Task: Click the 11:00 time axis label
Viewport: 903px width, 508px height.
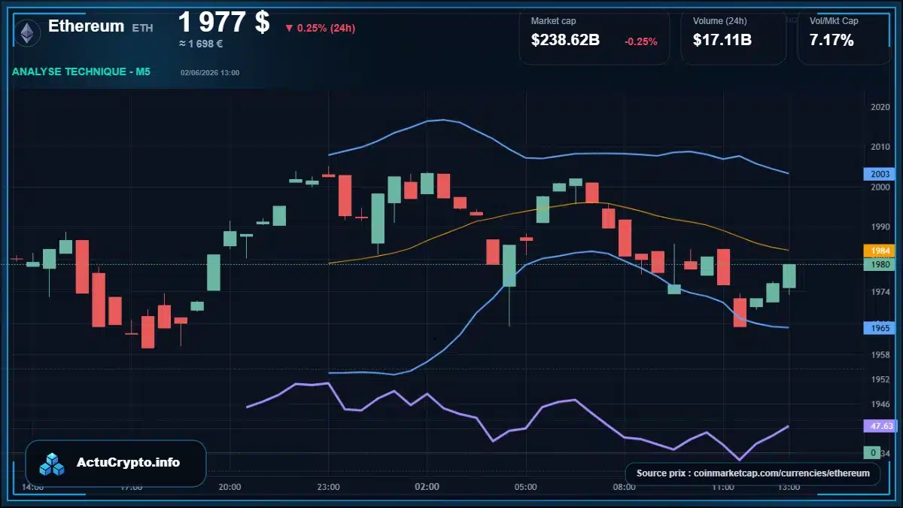Action: coord(722,487)
